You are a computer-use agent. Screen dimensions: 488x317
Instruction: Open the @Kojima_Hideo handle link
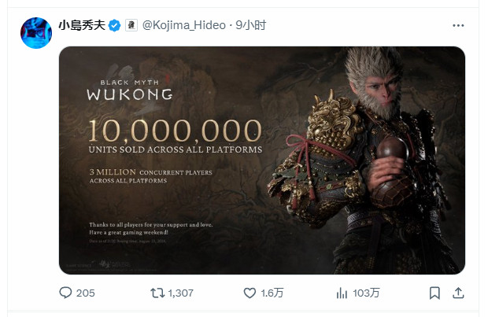pos(185,25)
